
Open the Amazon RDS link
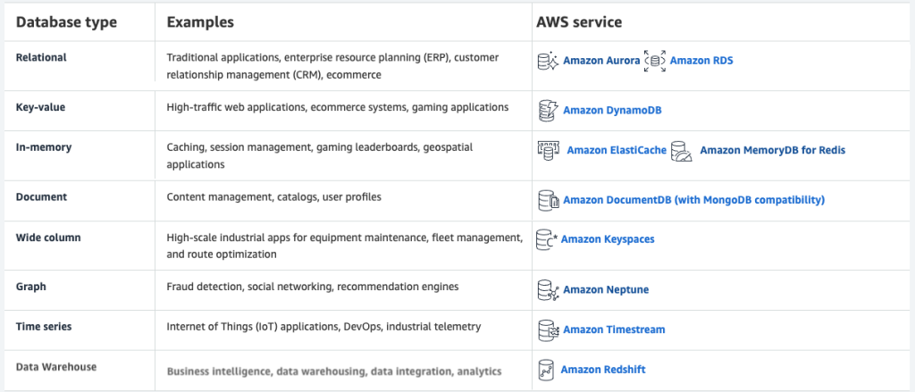[701, 62]
